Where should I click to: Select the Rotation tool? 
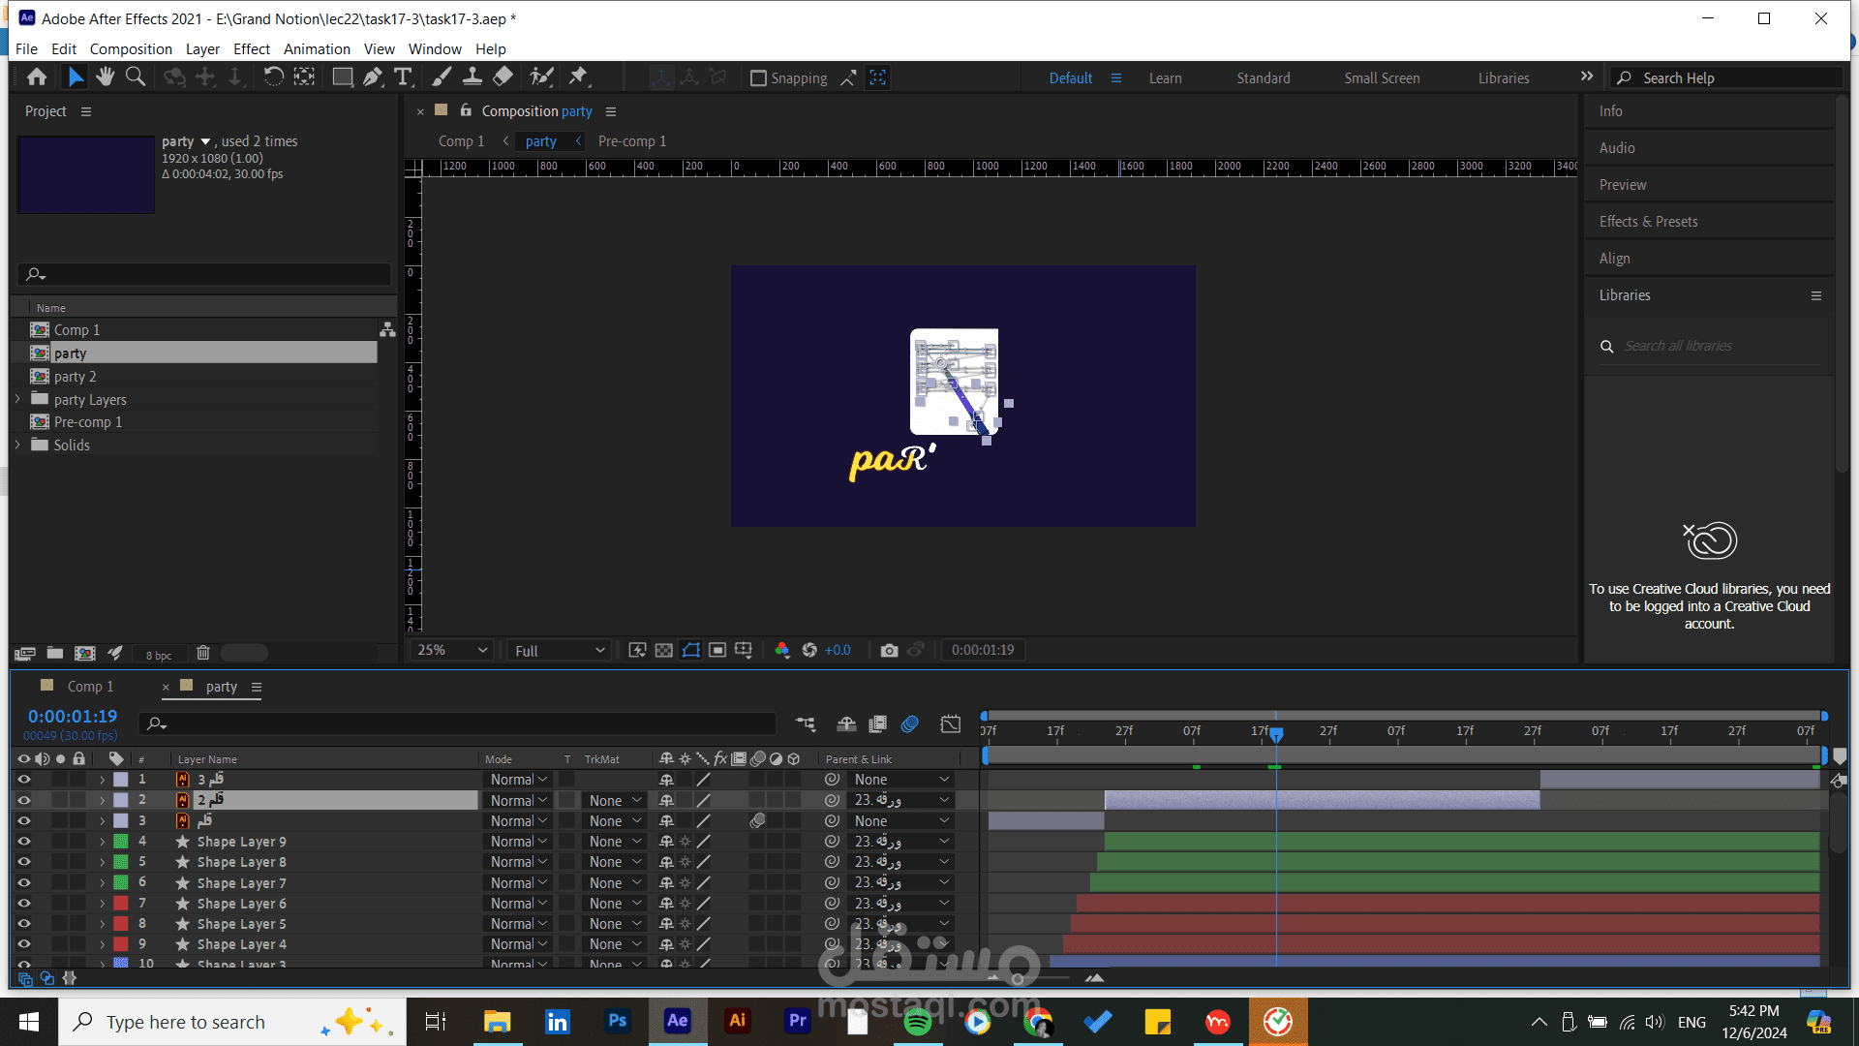click(274, 77)
